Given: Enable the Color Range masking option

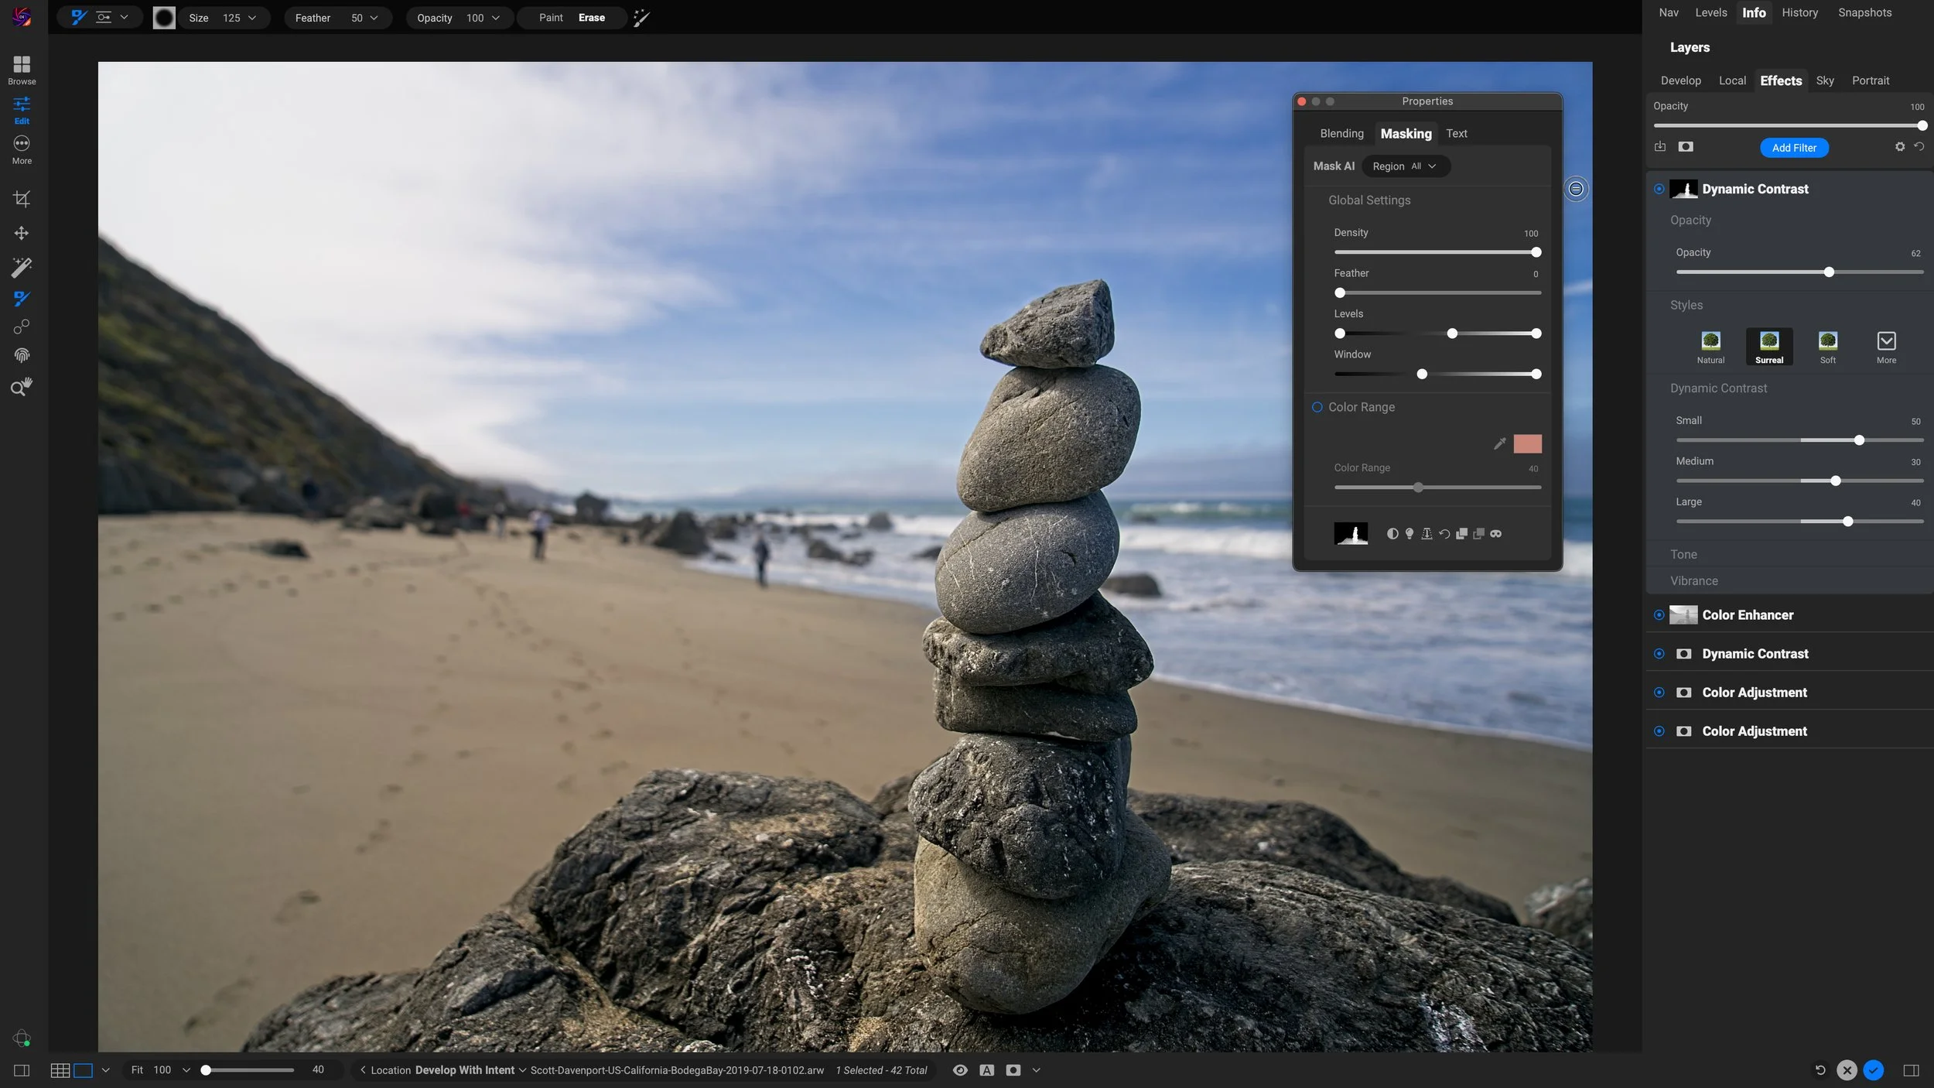Looking at the screenshot, I should (1317, 406).
